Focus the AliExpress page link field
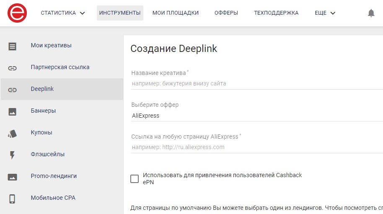Viewport: 383px width, 214px height. point(257,147)
